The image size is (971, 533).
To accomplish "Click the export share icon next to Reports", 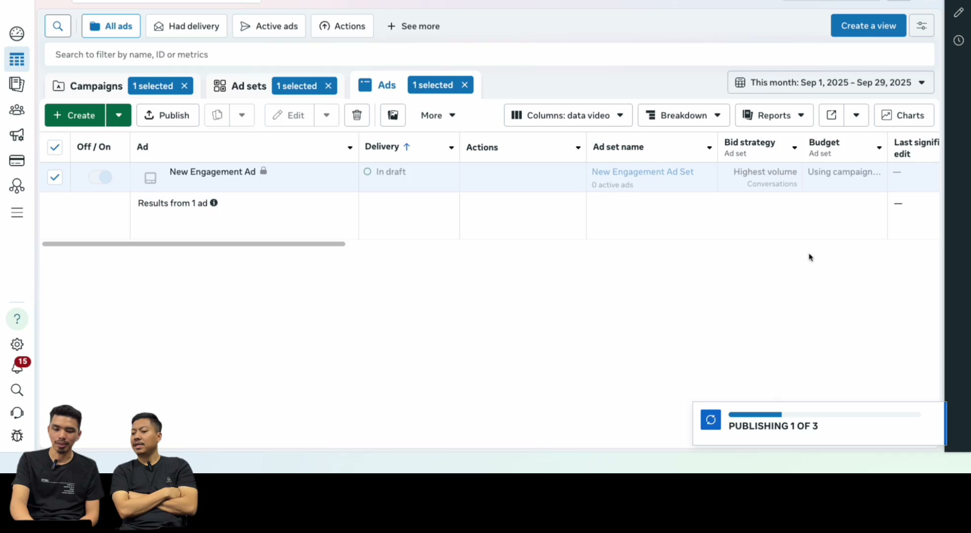I will 831,115.
